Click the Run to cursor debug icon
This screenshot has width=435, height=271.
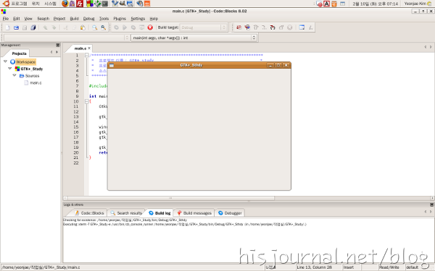[x=247, y=27]
